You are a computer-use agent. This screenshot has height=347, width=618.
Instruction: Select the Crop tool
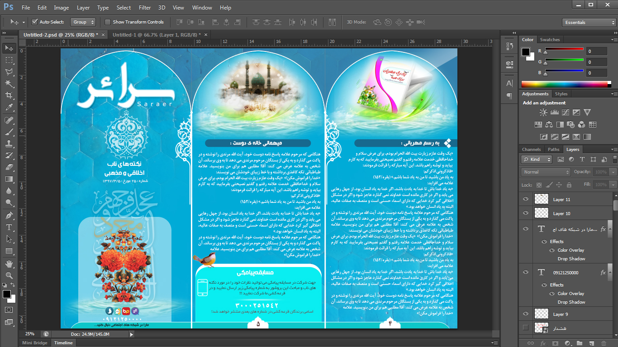pyautogui.click(x=9, y=95)
